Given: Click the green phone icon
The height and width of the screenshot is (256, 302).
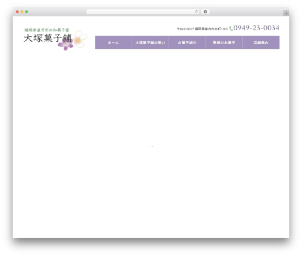Looking at the screenshot, I should coord(231,28).
